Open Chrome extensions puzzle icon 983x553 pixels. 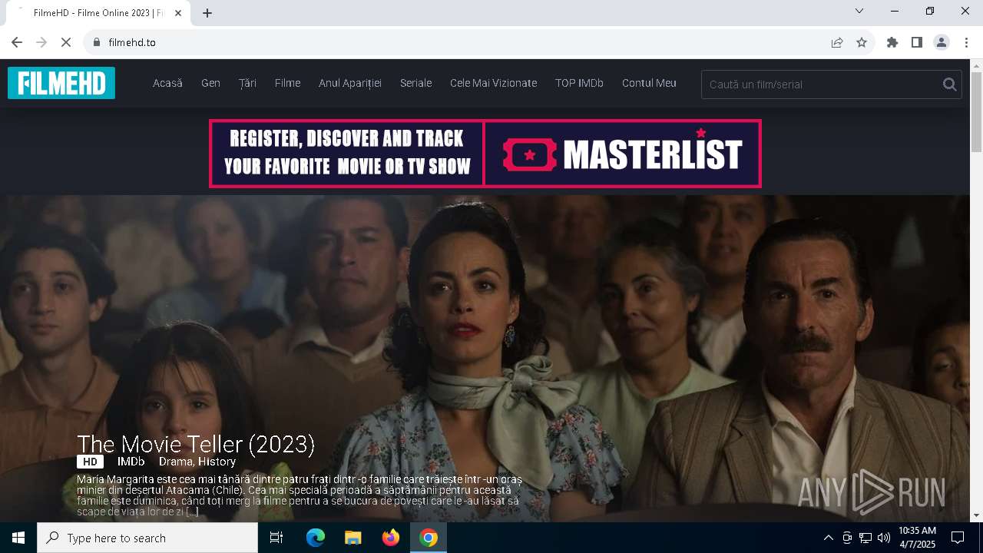pyautogui.click(x=892, y=42)
